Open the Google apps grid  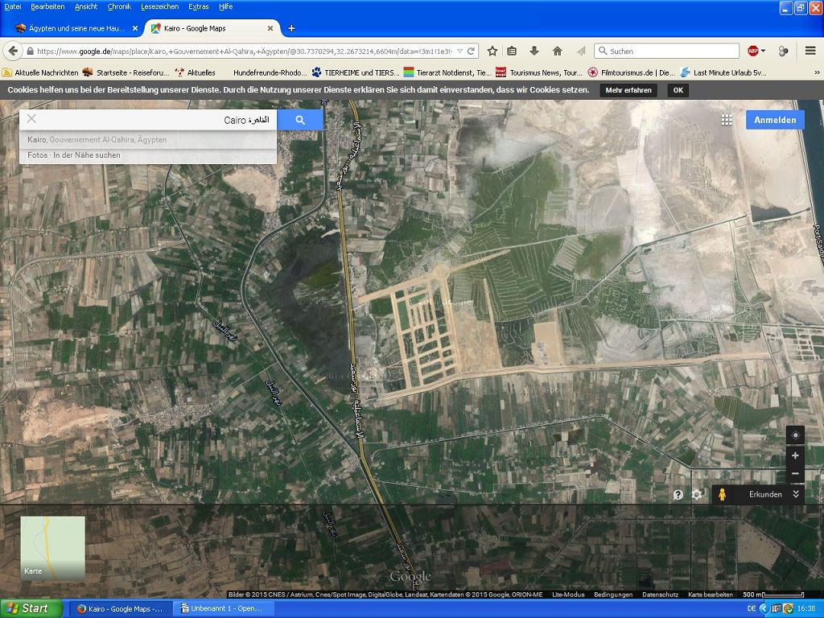pyautogui.click(x=727, y=120)
